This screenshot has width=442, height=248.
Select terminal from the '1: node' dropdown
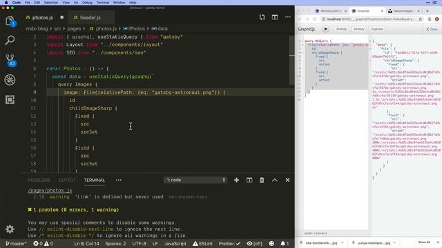pos(195,180)
